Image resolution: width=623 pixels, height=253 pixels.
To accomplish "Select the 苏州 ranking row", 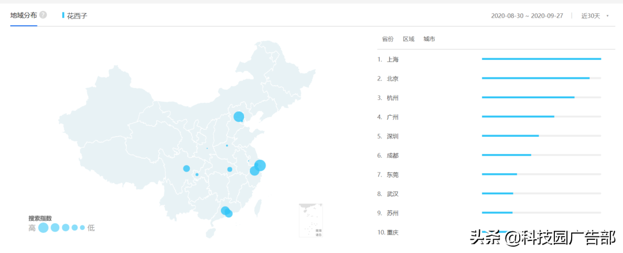I will [489, 213].
